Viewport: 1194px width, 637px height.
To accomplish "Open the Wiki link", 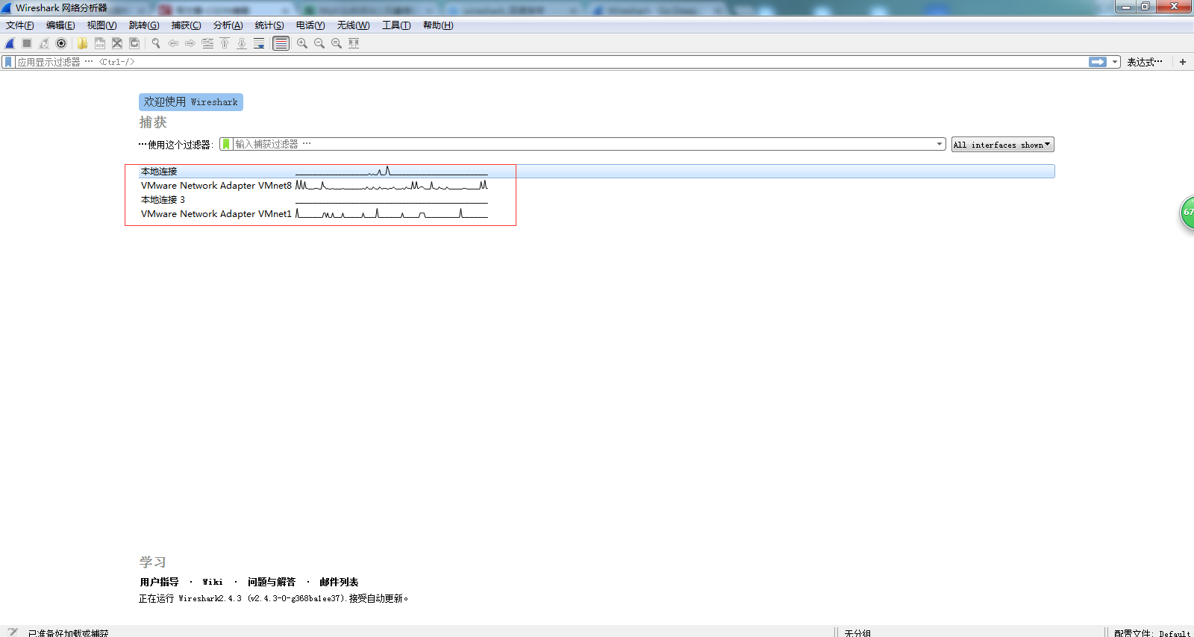I will click(213, 582).
